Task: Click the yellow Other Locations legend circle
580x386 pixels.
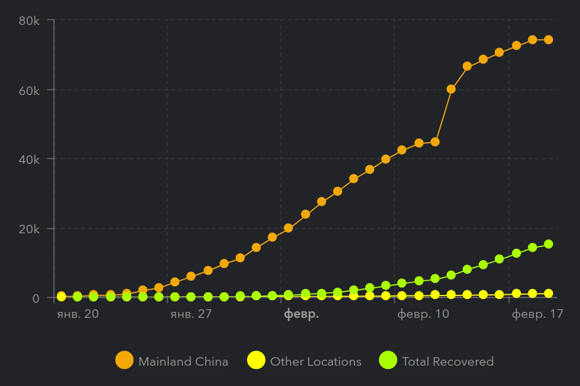Action: coord(256,360)
